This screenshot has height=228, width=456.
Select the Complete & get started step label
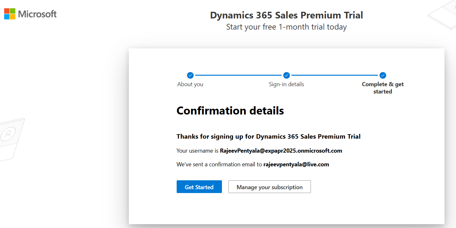click(383, 88)
